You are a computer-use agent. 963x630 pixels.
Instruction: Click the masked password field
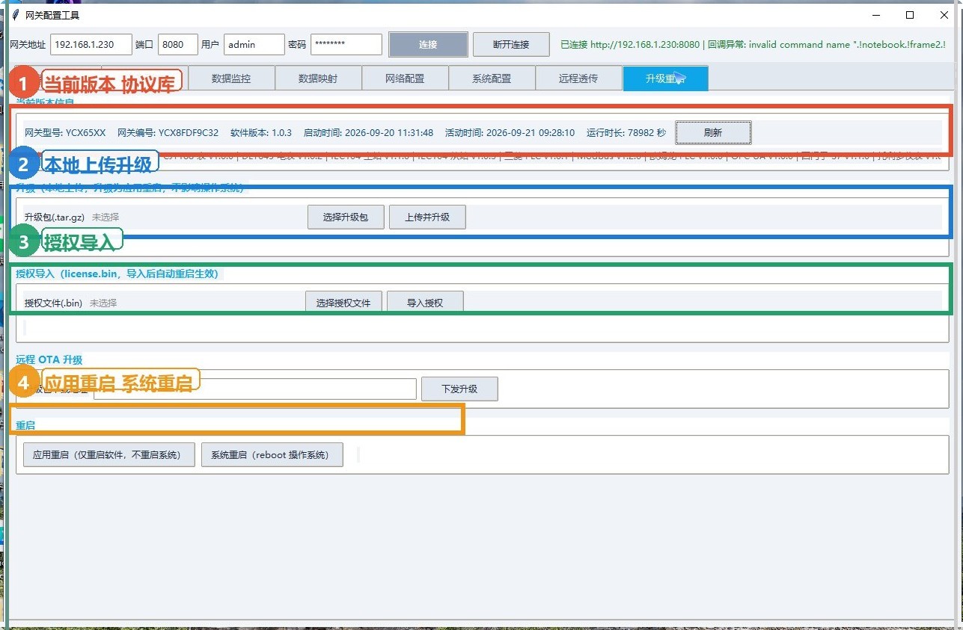[346, 45]
